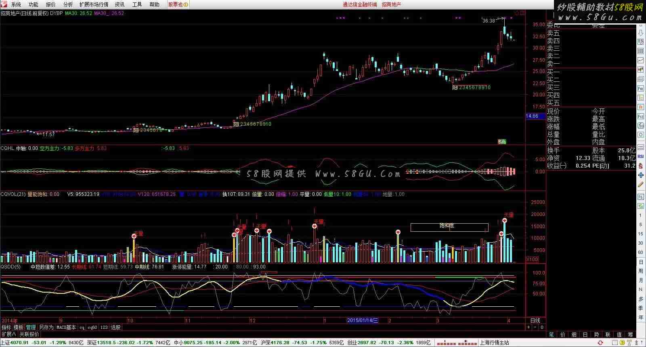Click the 模板 tab at bottom

tap(19, 327)
